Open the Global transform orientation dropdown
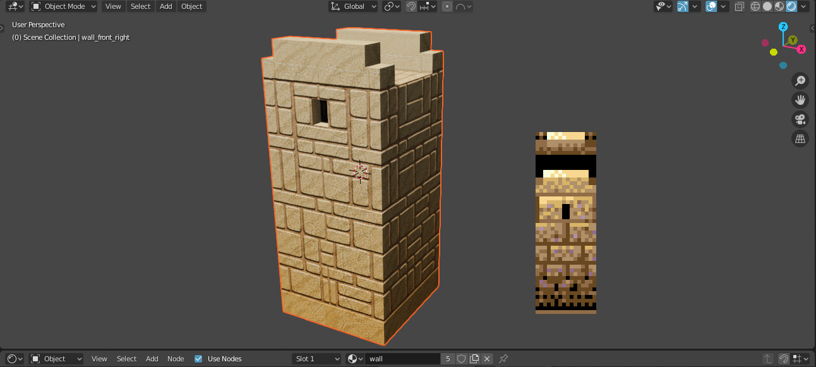The height and width of the screenshot is (367, 816). [x=353, y=6]
